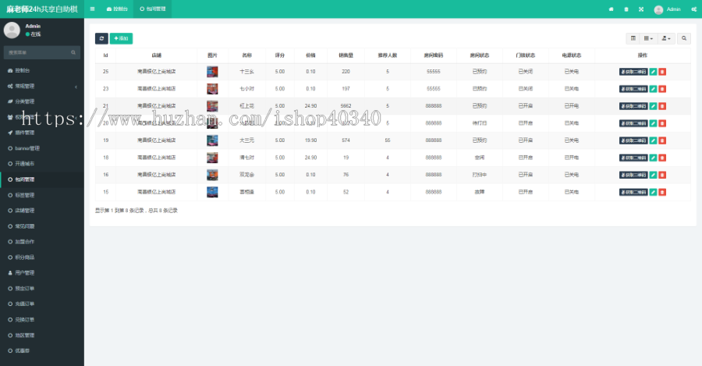This screenshot has height=366, width=702.
Task: Click the magnifier icon in sidebar search
Action: click(x=73, y=52)
